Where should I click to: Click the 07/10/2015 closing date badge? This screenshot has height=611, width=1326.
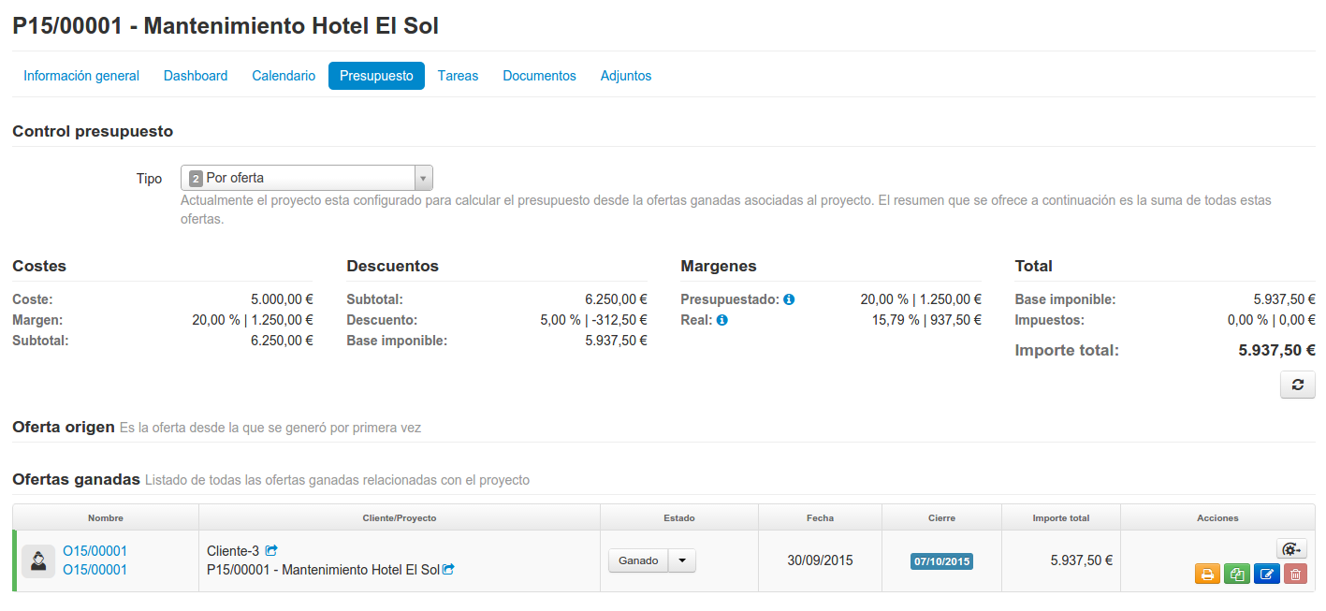[941, 561]
